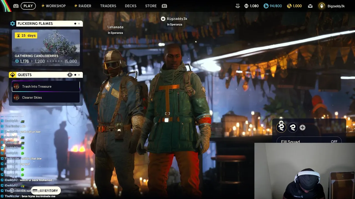Viewport: 355px width, 199px height.
Task: Click chat message 'yeah call ur bae'
Action: coord(30,132)
